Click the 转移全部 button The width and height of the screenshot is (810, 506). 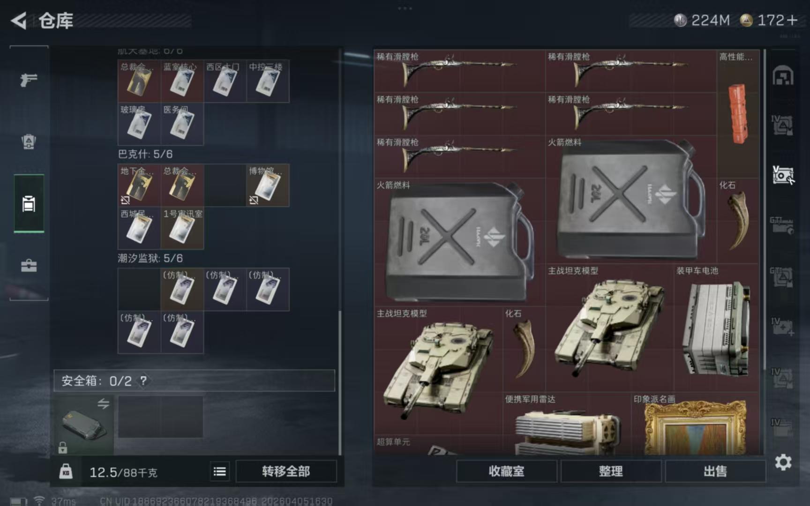pyautogui.click(x=286, y=471)
